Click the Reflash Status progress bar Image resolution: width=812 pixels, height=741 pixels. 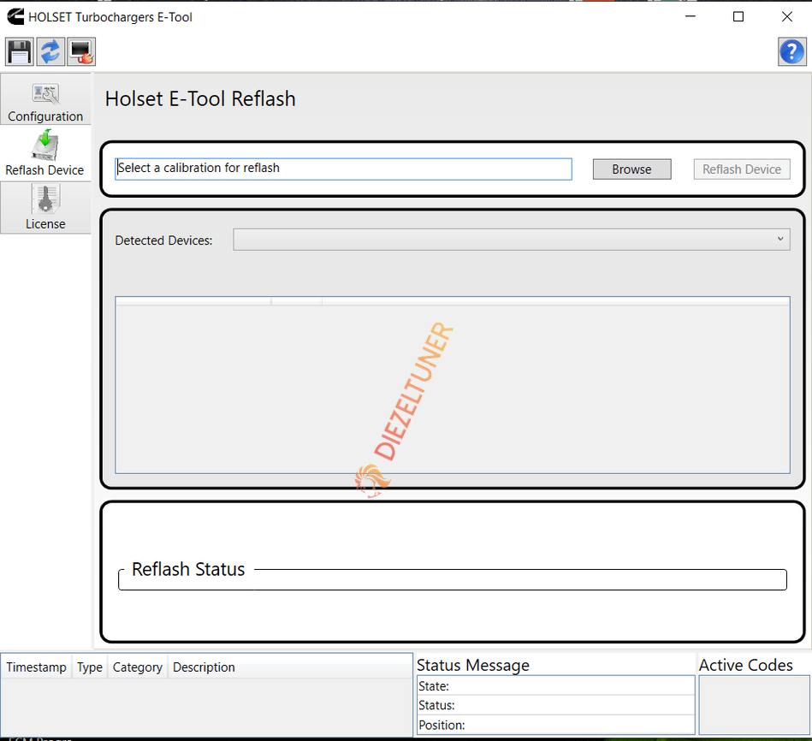pyautogui.click(x=453, y=579)
